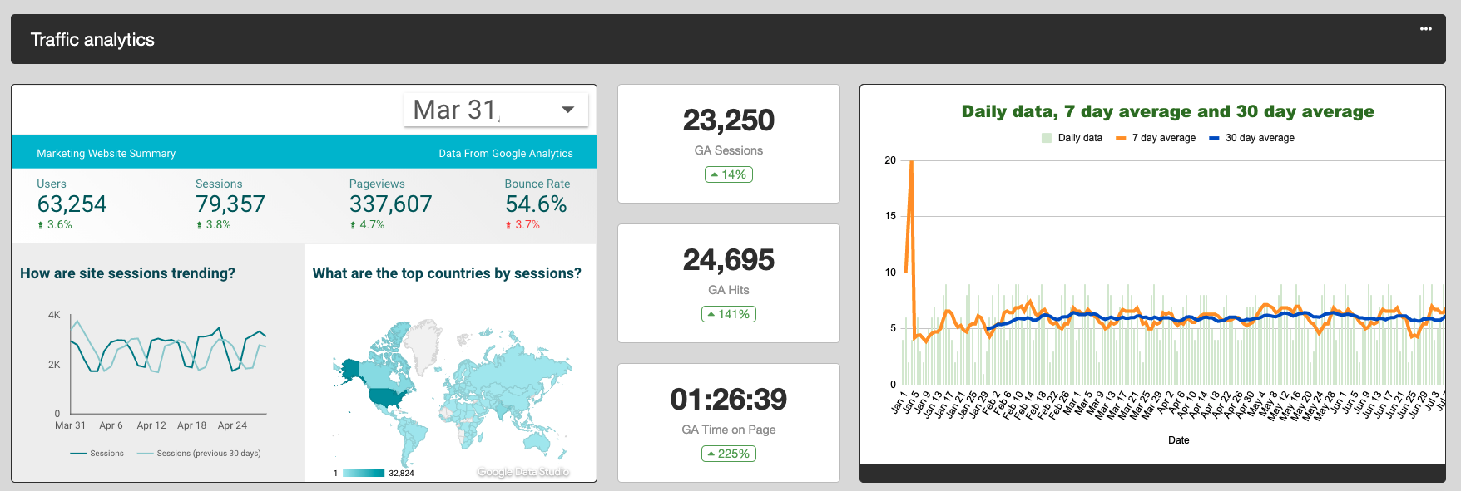Image resolution: width=1461 pixels, height=491 pixels.
Task: Click the 'top countries by sessions' heading
Action: coord(447,273)
